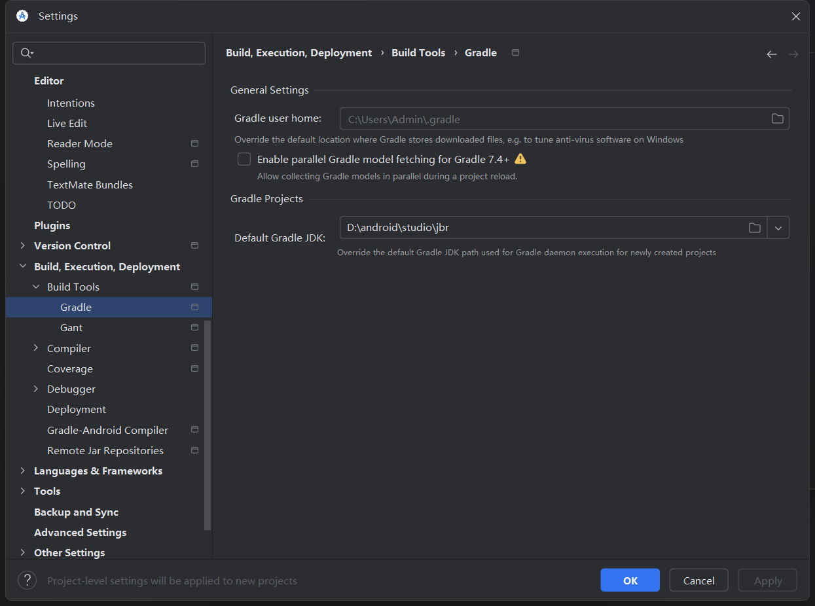Open the Default Gradle JDK dropdown

click(x=778, y=228)
